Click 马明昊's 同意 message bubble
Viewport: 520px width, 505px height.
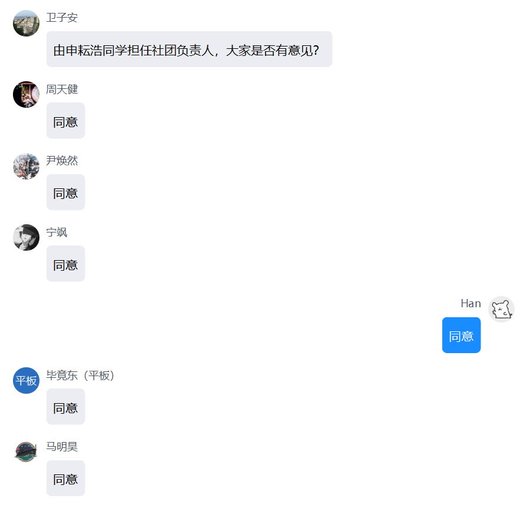click(x=66, y=478)
